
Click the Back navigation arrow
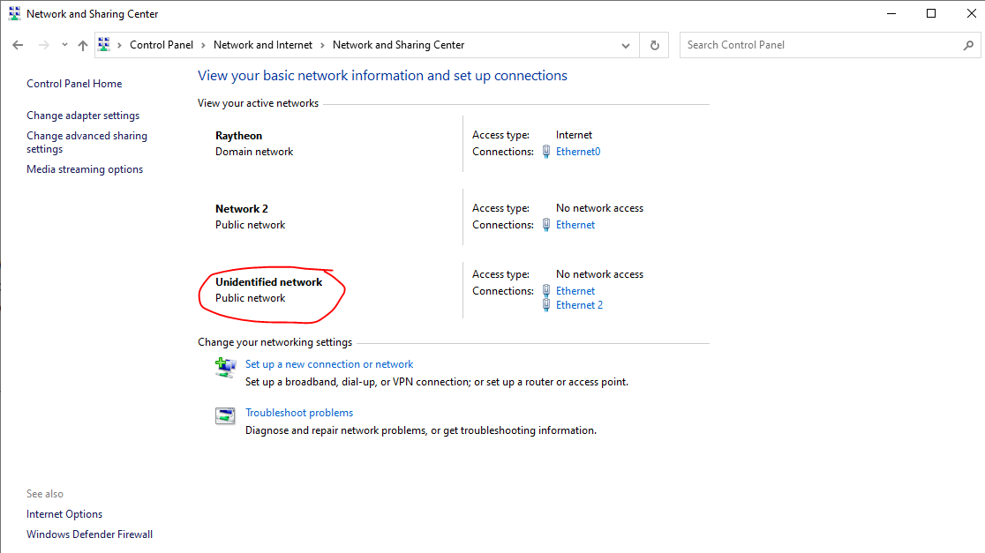click(x=18, y=45)
